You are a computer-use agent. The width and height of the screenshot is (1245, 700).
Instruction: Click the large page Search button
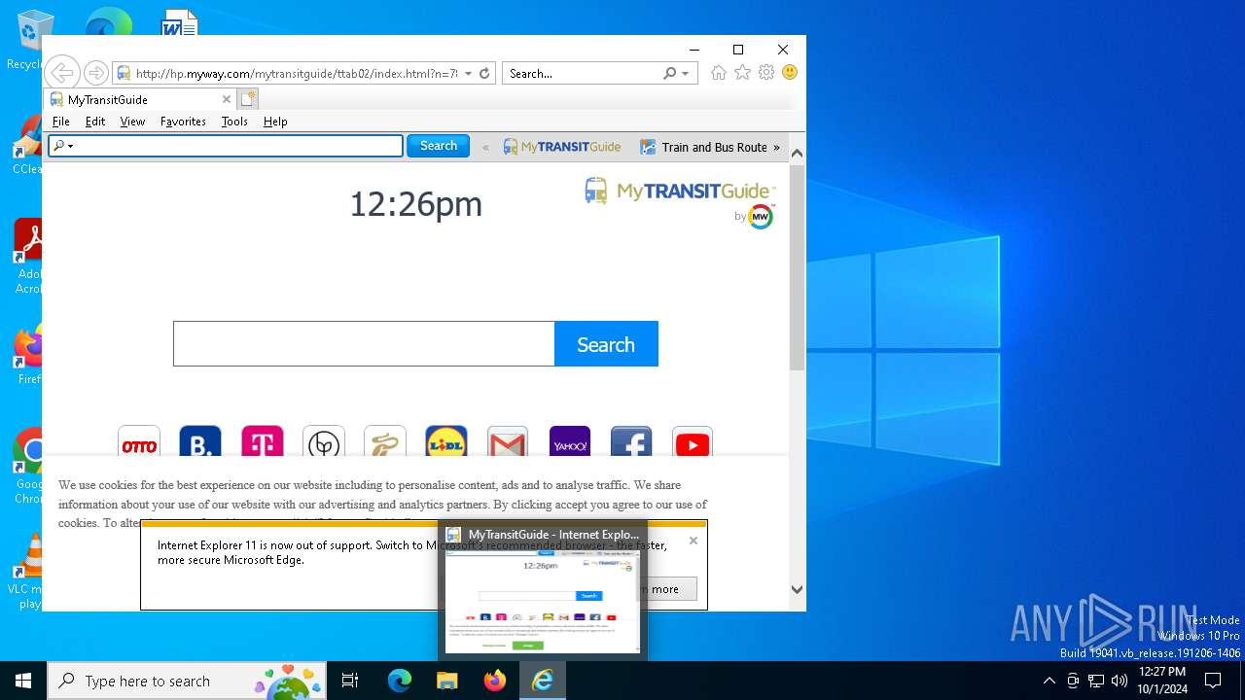[x=606, y=344]
